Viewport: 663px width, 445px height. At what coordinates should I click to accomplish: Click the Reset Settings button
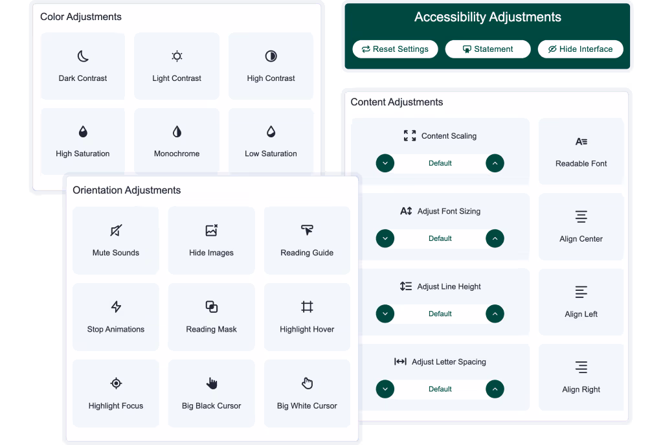395,49
